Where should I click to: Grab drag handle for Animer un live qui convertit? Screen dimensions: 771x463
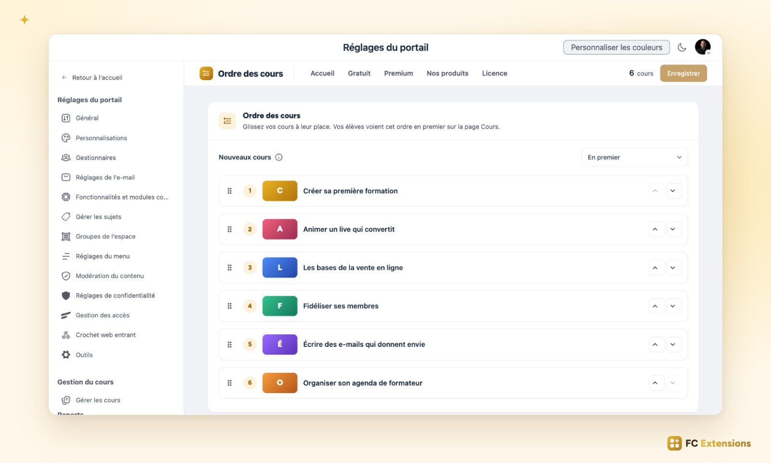point(229,229)
